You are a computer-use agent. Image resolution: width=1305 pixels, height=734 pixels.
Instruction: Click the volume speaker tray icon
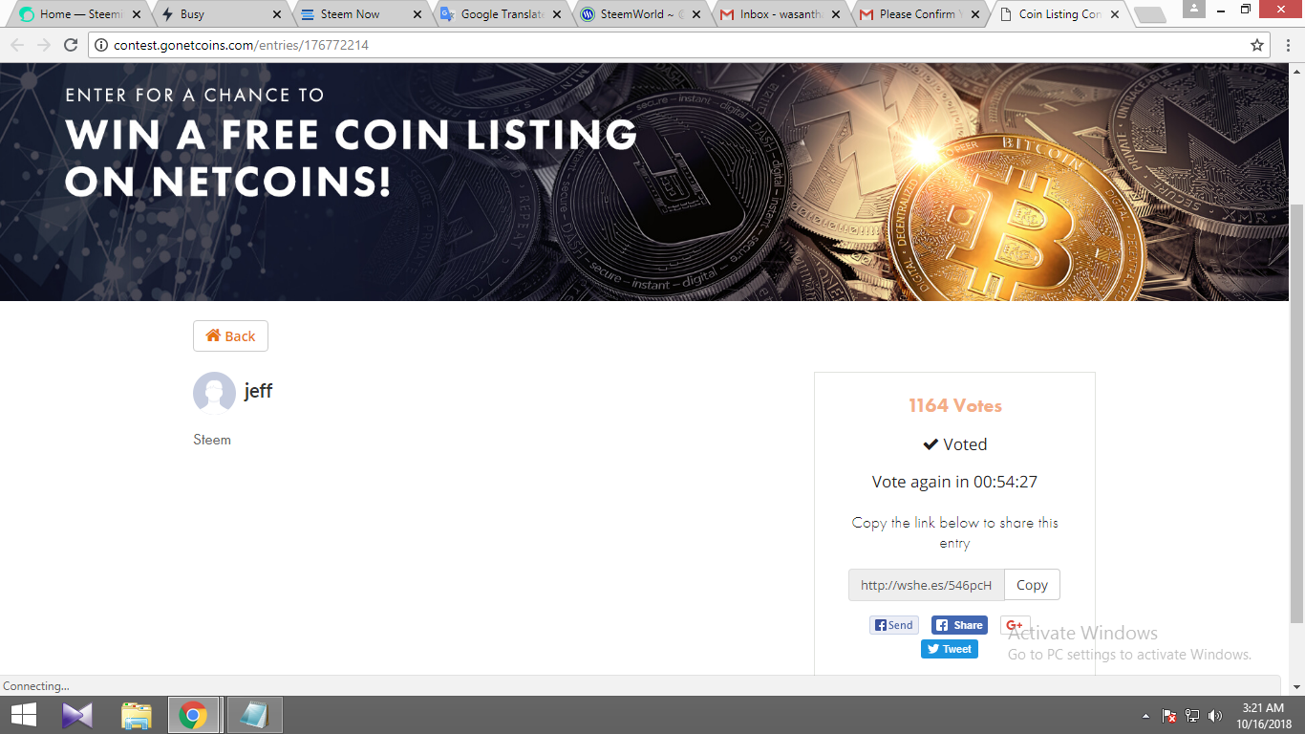(x=1215, y=716)
